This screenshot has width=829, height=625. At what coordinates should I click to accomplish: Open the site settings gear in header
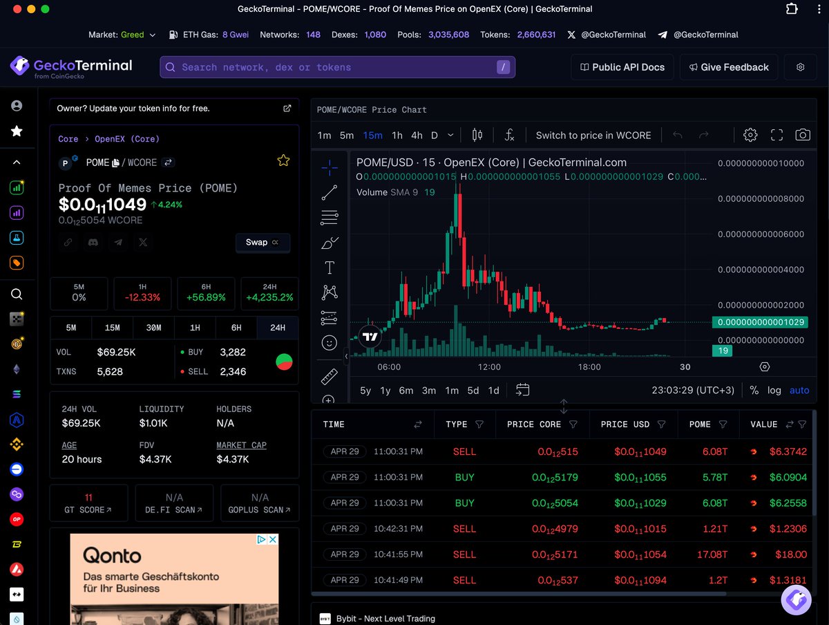(x=801, y=67)
